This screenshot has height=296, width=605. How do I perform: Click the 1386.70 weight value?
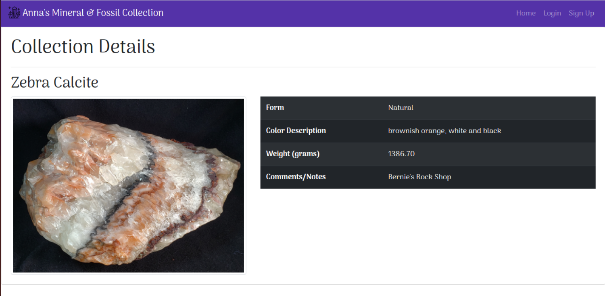coord(401,154)
